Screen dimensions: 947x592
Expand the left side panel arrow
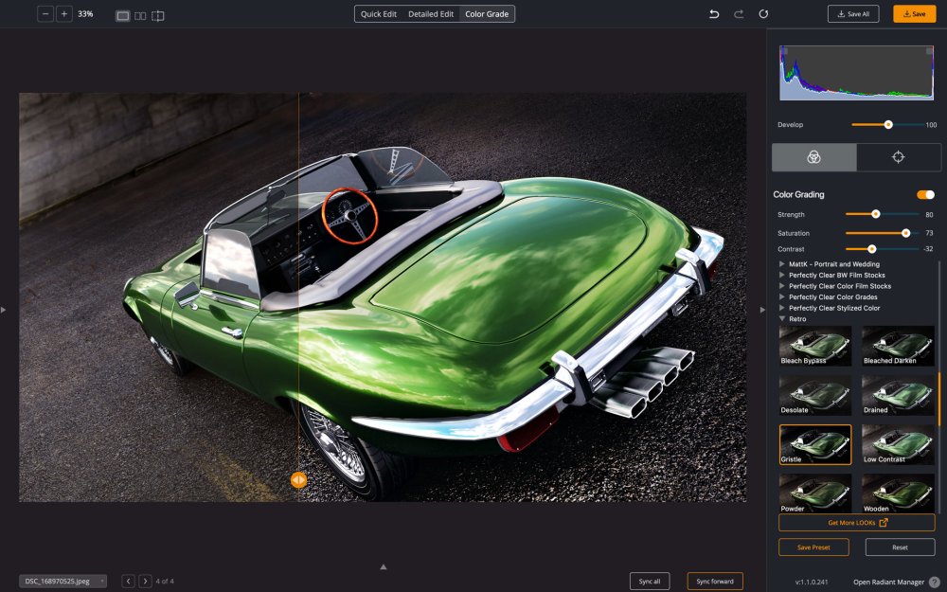pos(4,310)
